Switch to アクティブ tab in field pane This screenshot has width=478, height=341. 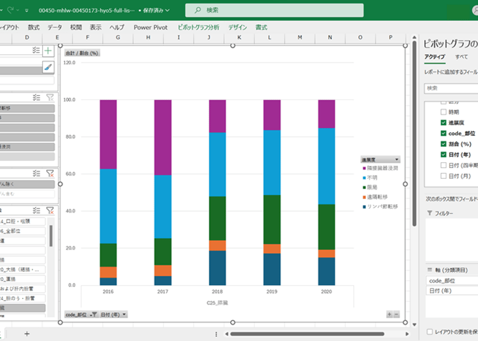coord(435,57)
